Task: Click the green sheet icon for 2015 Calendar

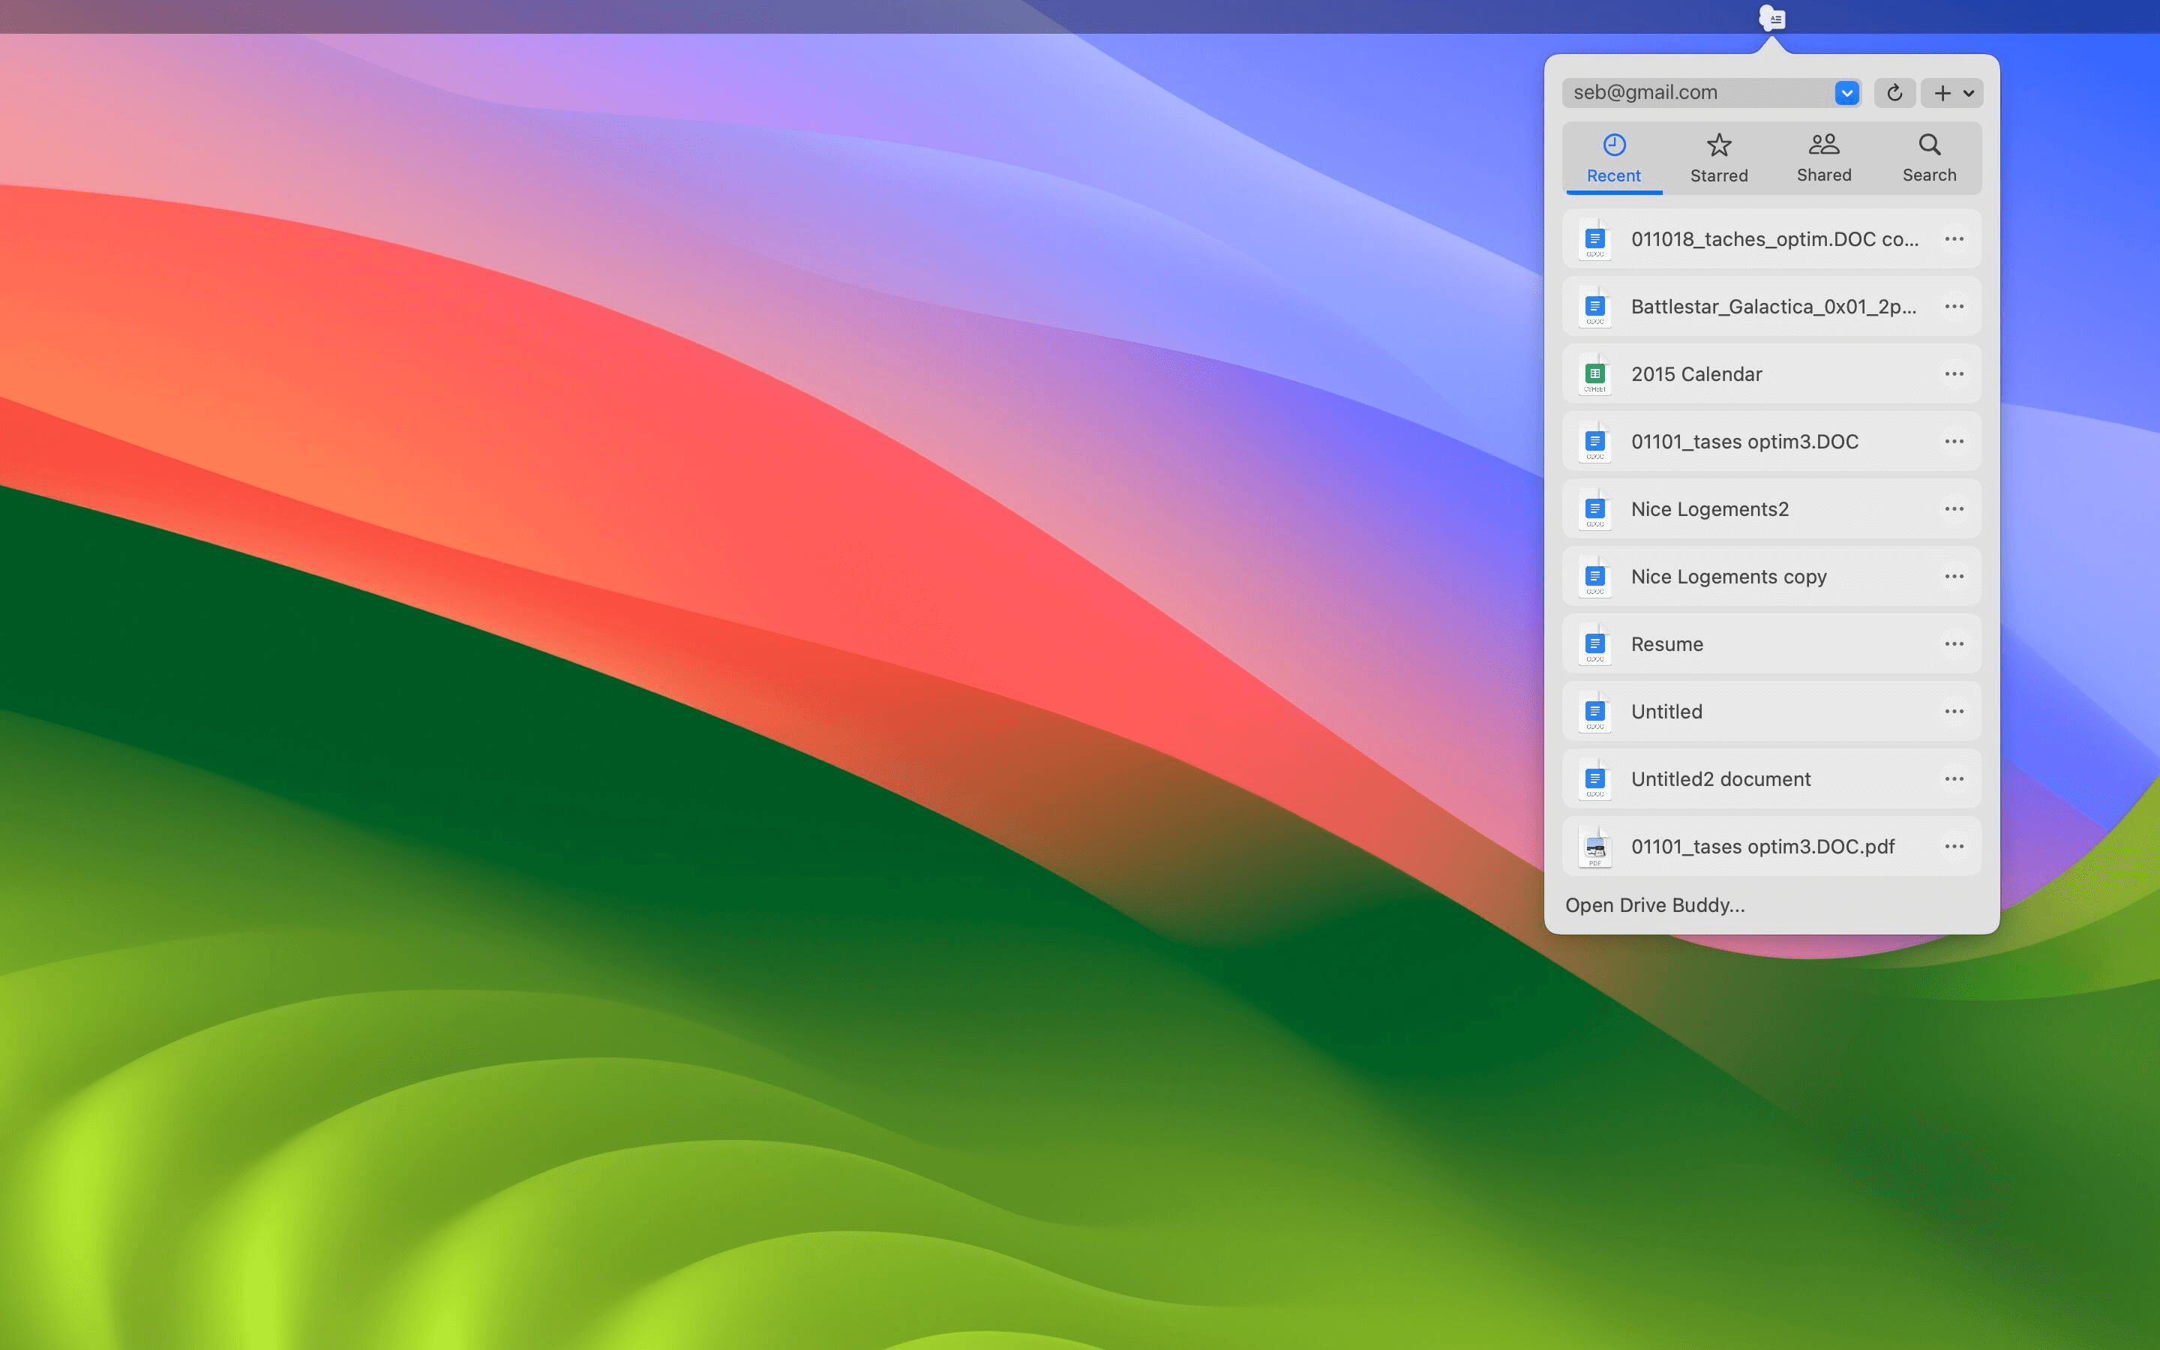Action: [1594, 374]
